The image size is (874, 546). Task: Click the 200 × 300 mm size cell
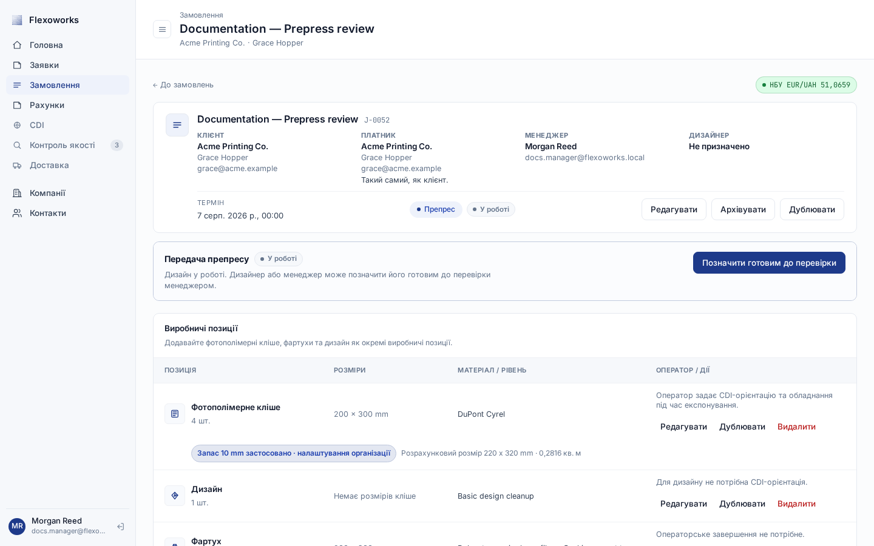click(x=361, y=414)
